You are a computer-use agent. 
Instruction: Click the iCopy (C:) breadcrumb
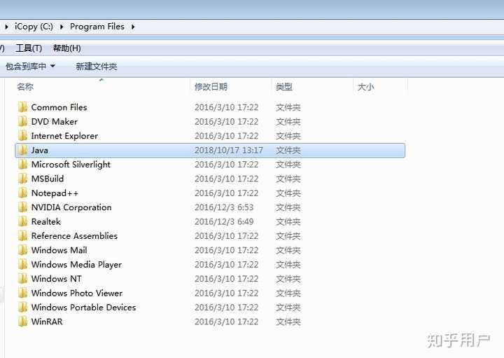point(34,27)
